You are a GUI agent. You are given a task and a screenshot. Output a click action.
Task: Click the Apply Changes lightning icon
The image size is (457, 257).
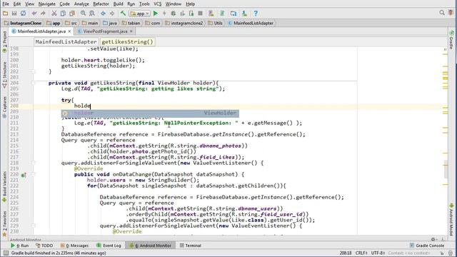pyautogui.click(x=164, y=14)
